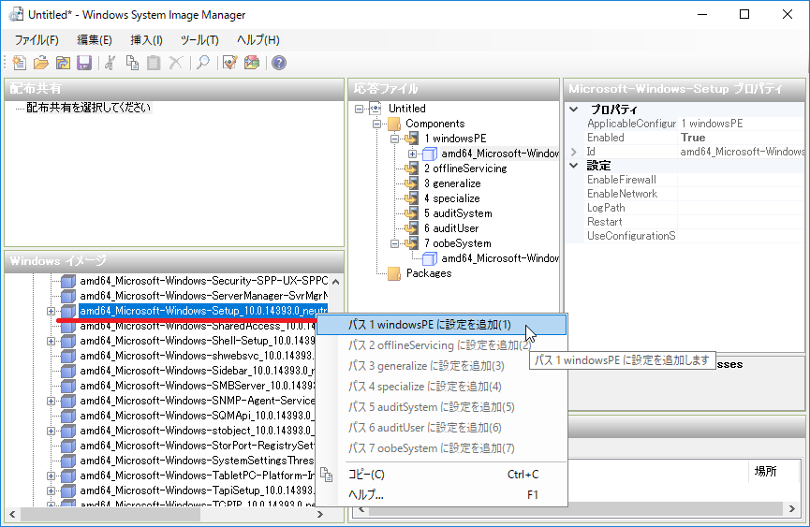Click the Cut scissors toolbar icon
Screen dimensions: 810x527
click(110, 63)
